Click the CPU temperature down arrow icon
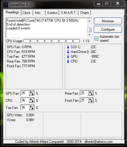The width and height of the screenshot is (127, 147). [68, 61]
